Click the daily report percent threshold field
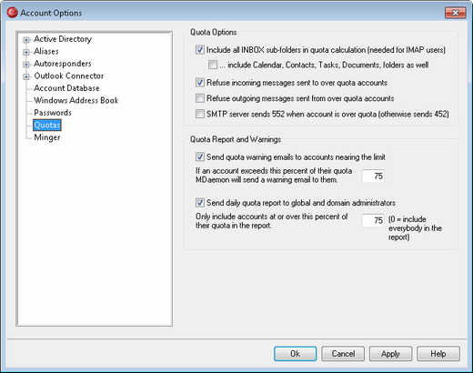Image resolution: width=473 pixels, height=373 pixels. (x=373, y=220)
